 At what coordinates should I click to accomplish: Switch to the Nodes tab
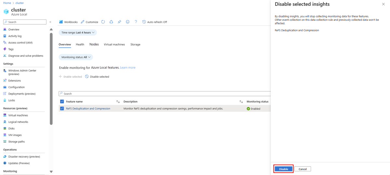[x=94, y=45]
